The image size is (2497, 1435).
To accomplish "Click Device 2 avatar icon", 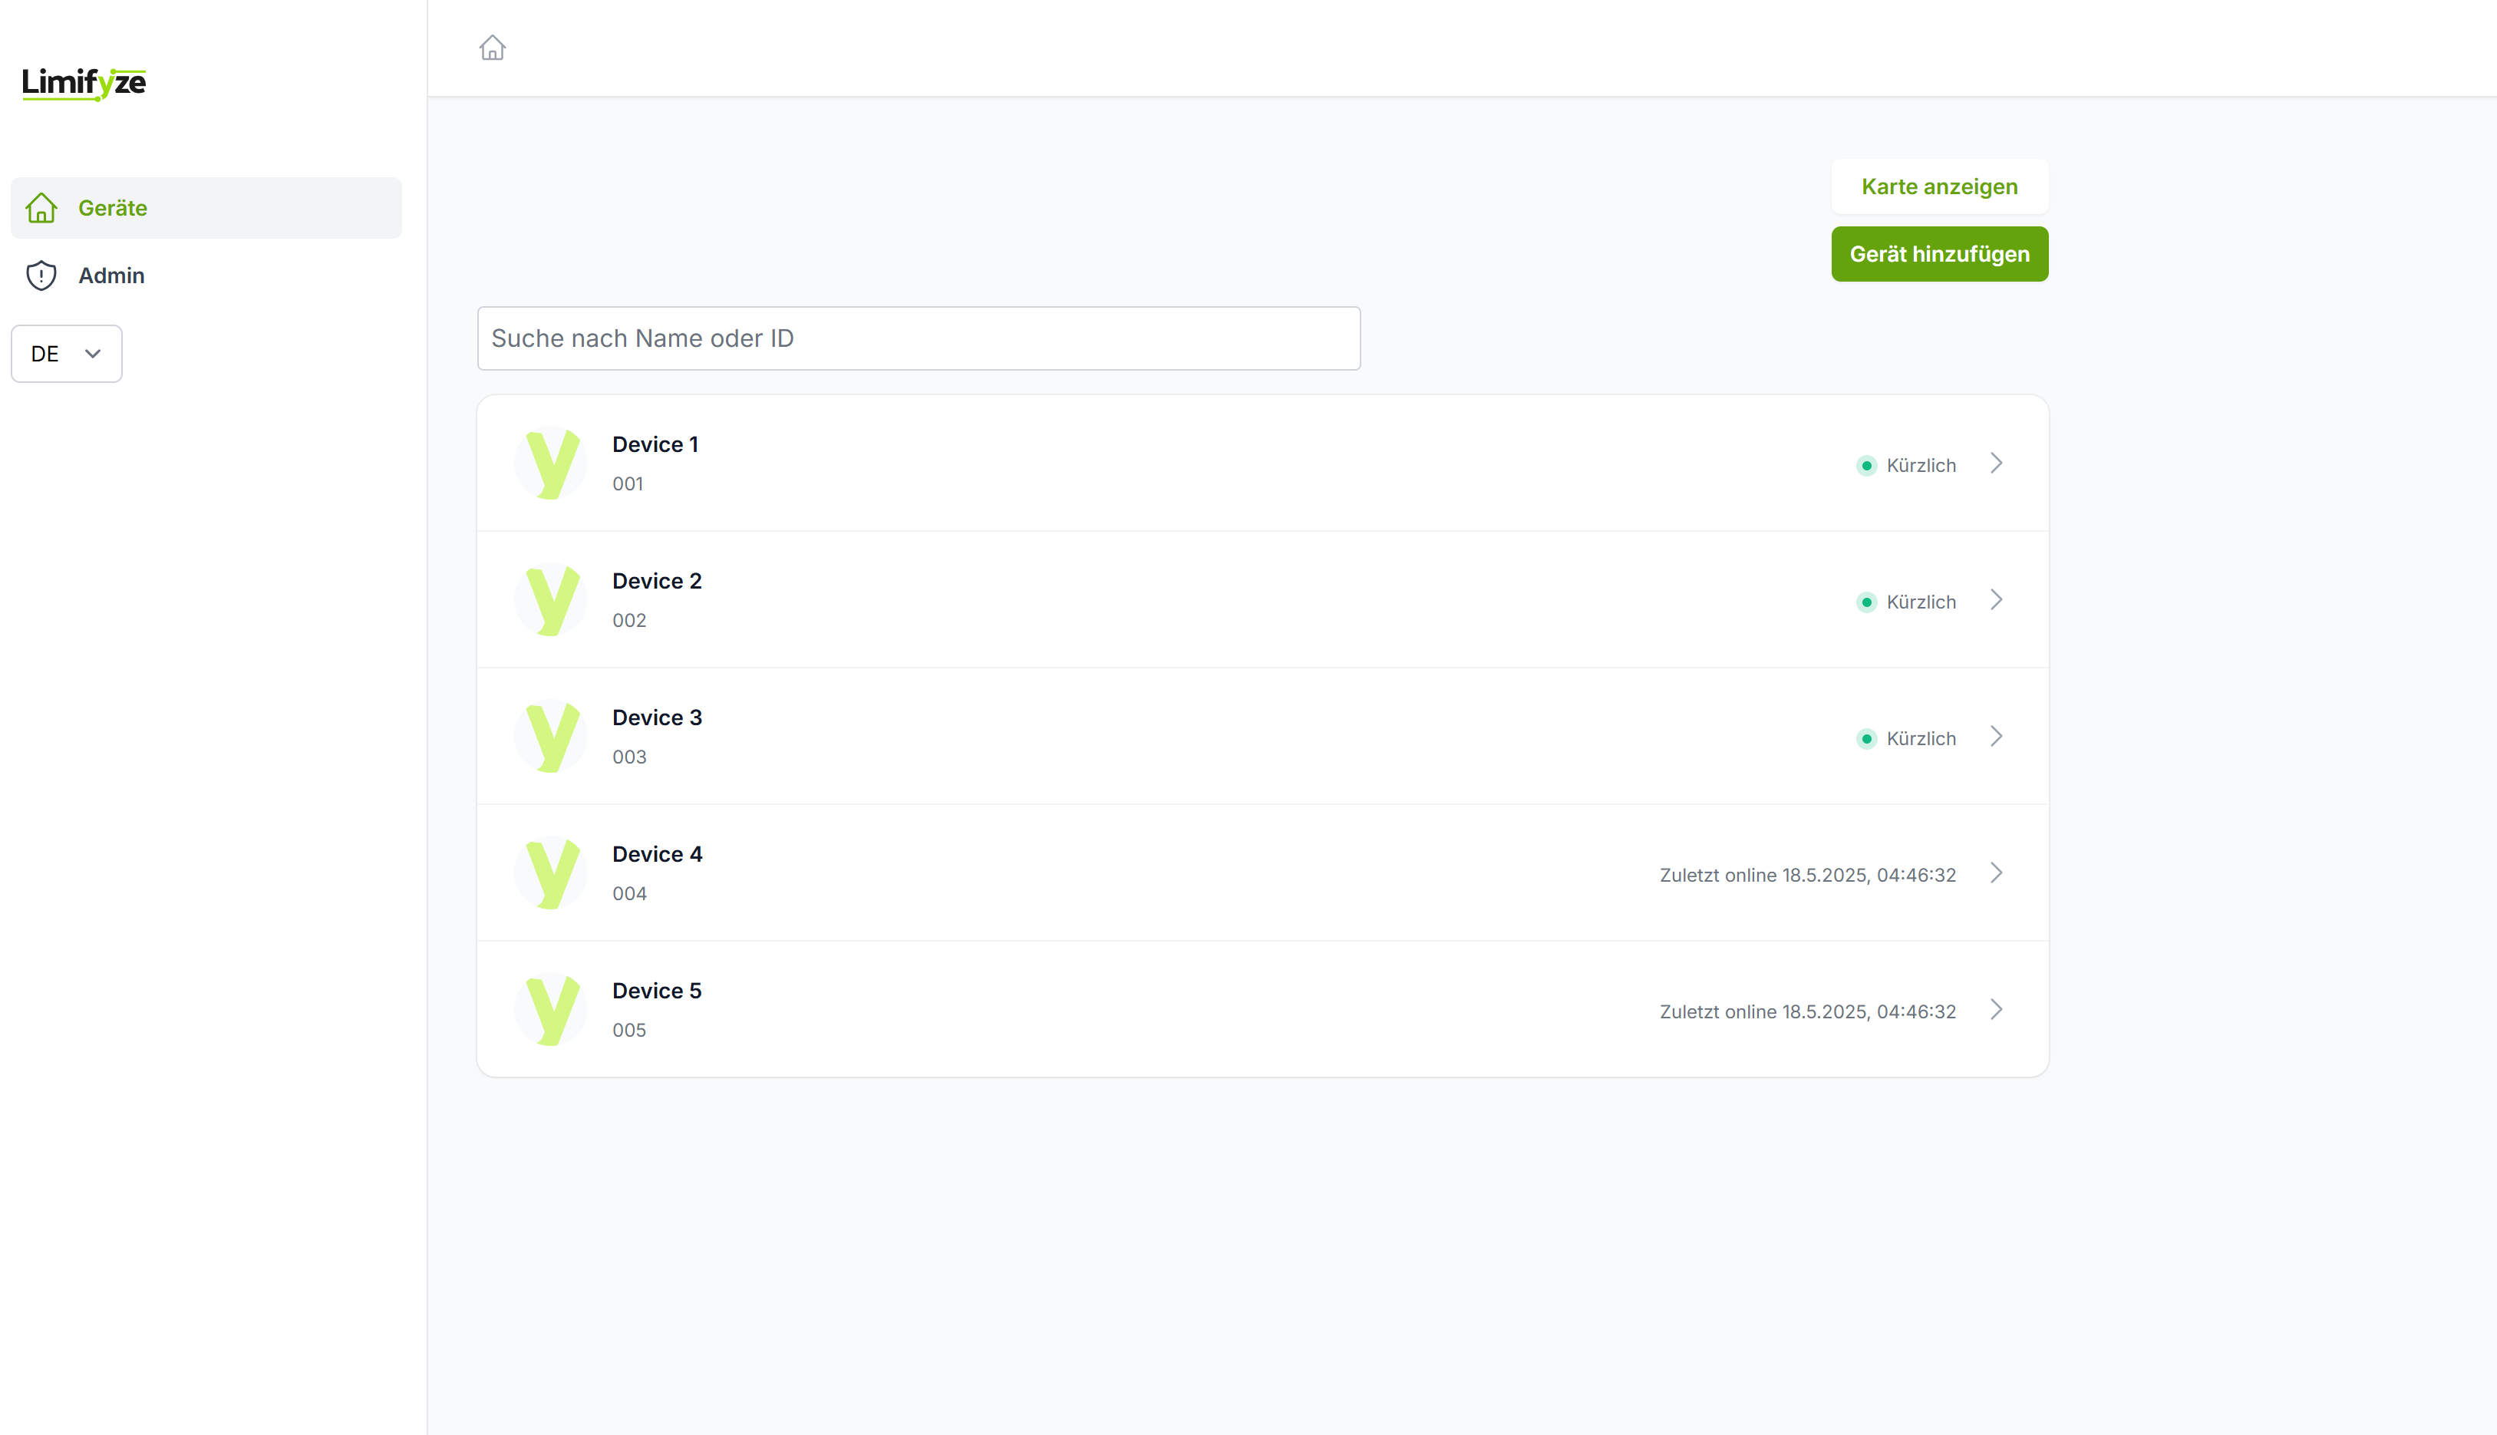I will pyautogui.click(x=551, y=599).
